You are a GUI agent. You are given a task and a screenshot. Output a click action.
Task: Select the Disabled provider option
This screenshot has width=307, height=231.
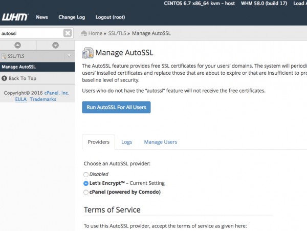point(86,174)
